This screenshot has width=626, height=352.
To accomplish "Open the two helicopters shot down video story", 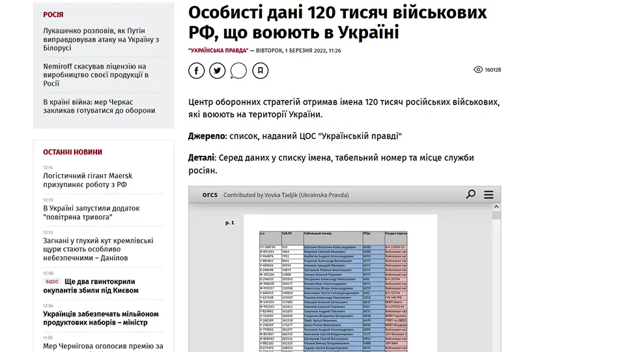I will 91,286.
